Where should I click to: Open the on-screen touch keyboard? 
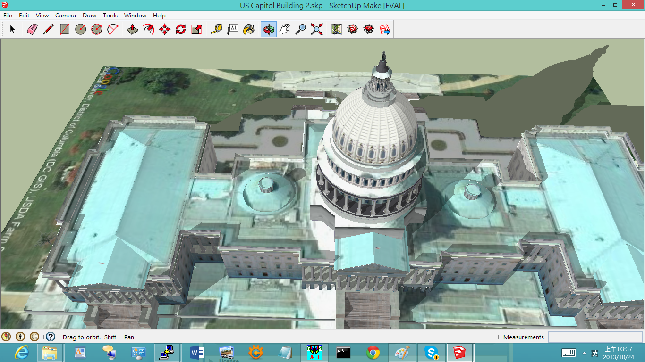(x=569, y=353)
